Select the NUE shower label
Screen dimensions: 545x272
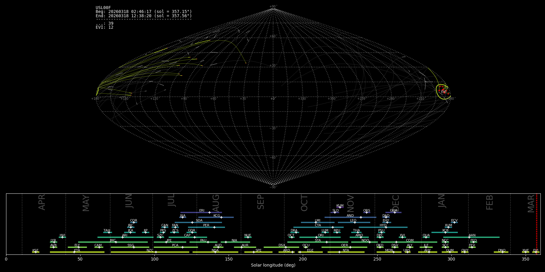tap(248, 235)
